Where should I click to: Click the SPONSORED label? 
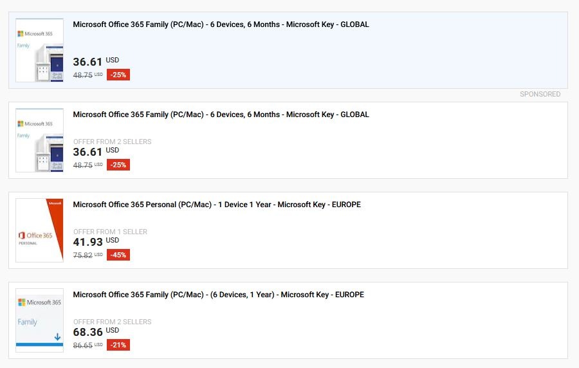tap(540, 94)
